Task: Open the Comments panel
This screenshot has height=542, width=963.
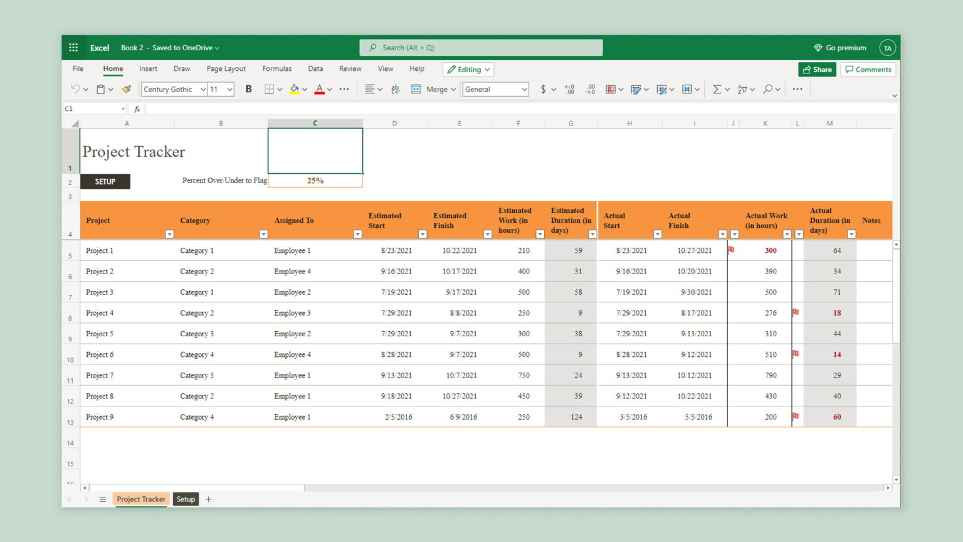Action: pos(868,69)
